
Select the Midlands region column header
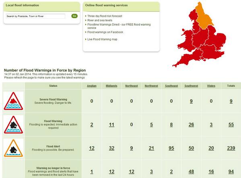pos(111,86)
